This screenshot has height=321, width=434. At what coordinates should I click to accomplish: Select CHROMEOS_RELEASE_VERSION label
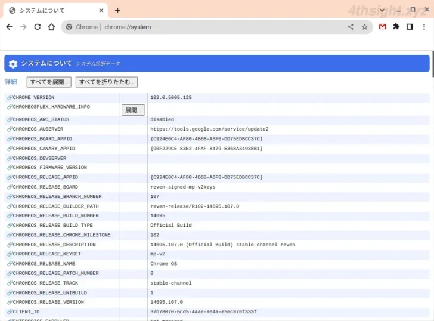[x=48, y=302]
